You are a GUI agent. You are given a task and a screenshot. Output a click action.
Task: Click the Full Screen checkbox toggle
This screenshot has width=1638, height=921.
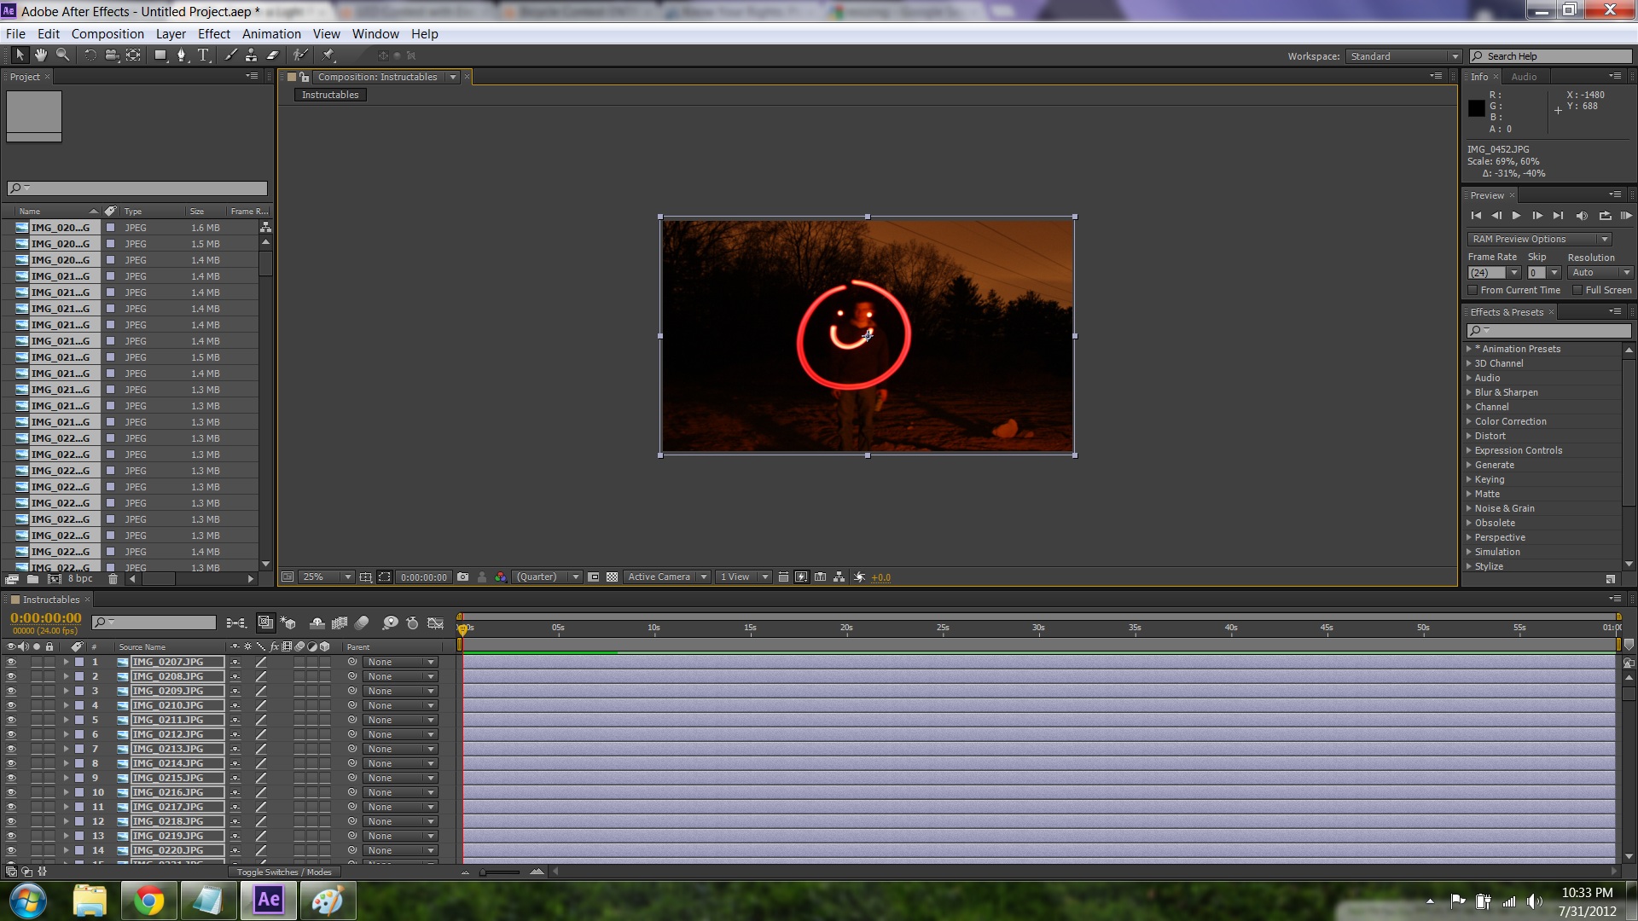[1576, 290]
